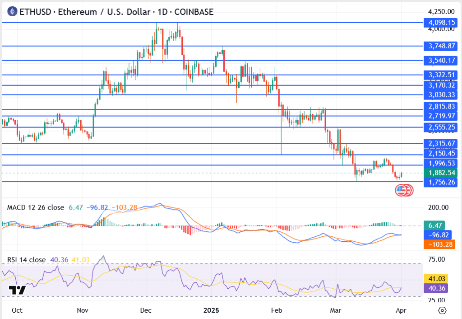Screen dimensions: 462x319
Task: Select the RSI 14 close legend
Action: [x=26, y=259]
